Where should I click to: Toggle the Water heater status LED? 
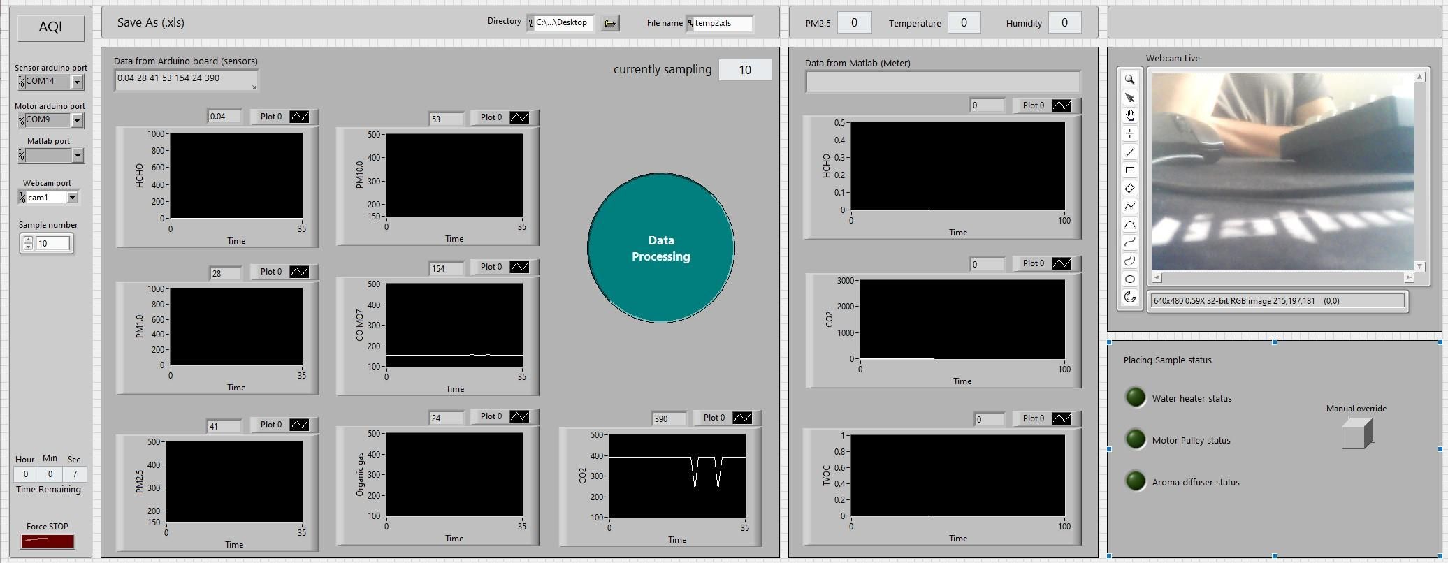(x=1136, y=397)
